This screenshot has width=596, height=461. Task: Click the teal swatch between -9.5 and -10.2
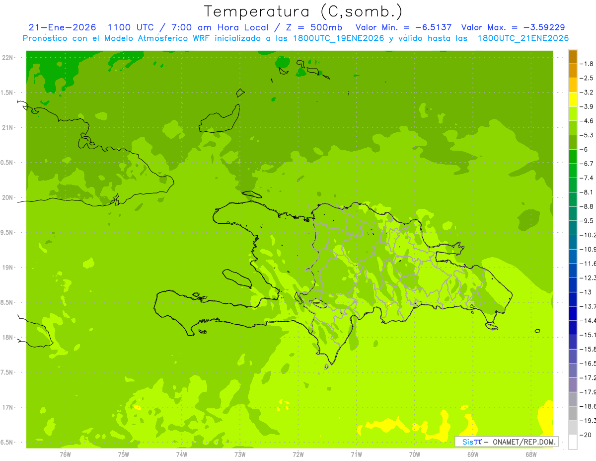tap(573, 228)
